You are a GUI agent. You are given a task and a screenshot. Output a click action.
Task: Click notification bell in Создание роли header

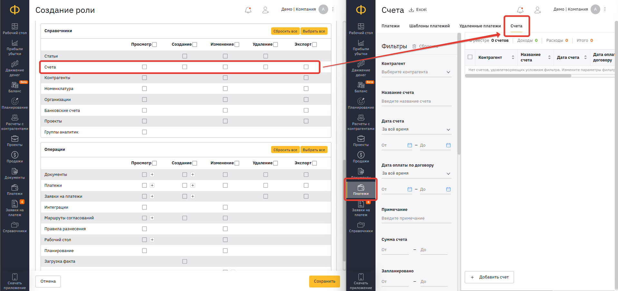248,10
